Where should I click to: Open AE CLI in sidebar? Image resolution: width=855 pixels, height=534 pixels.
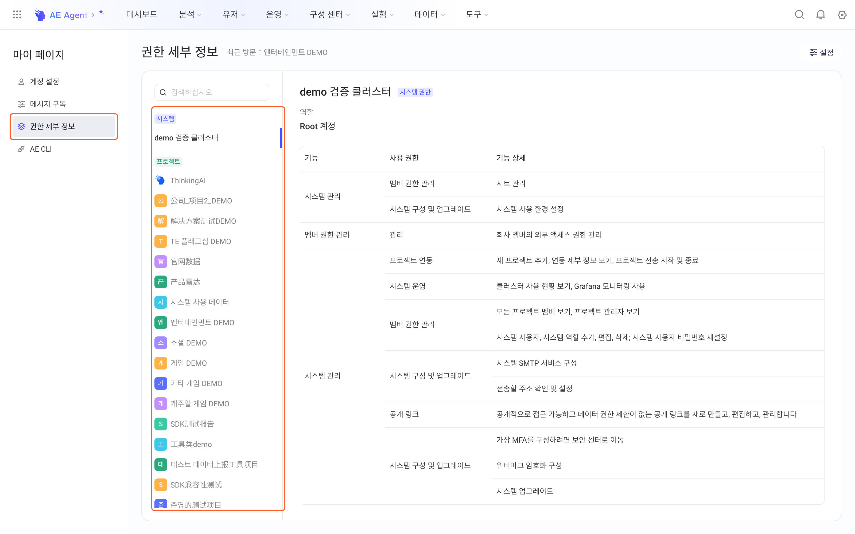coord(64,149)
